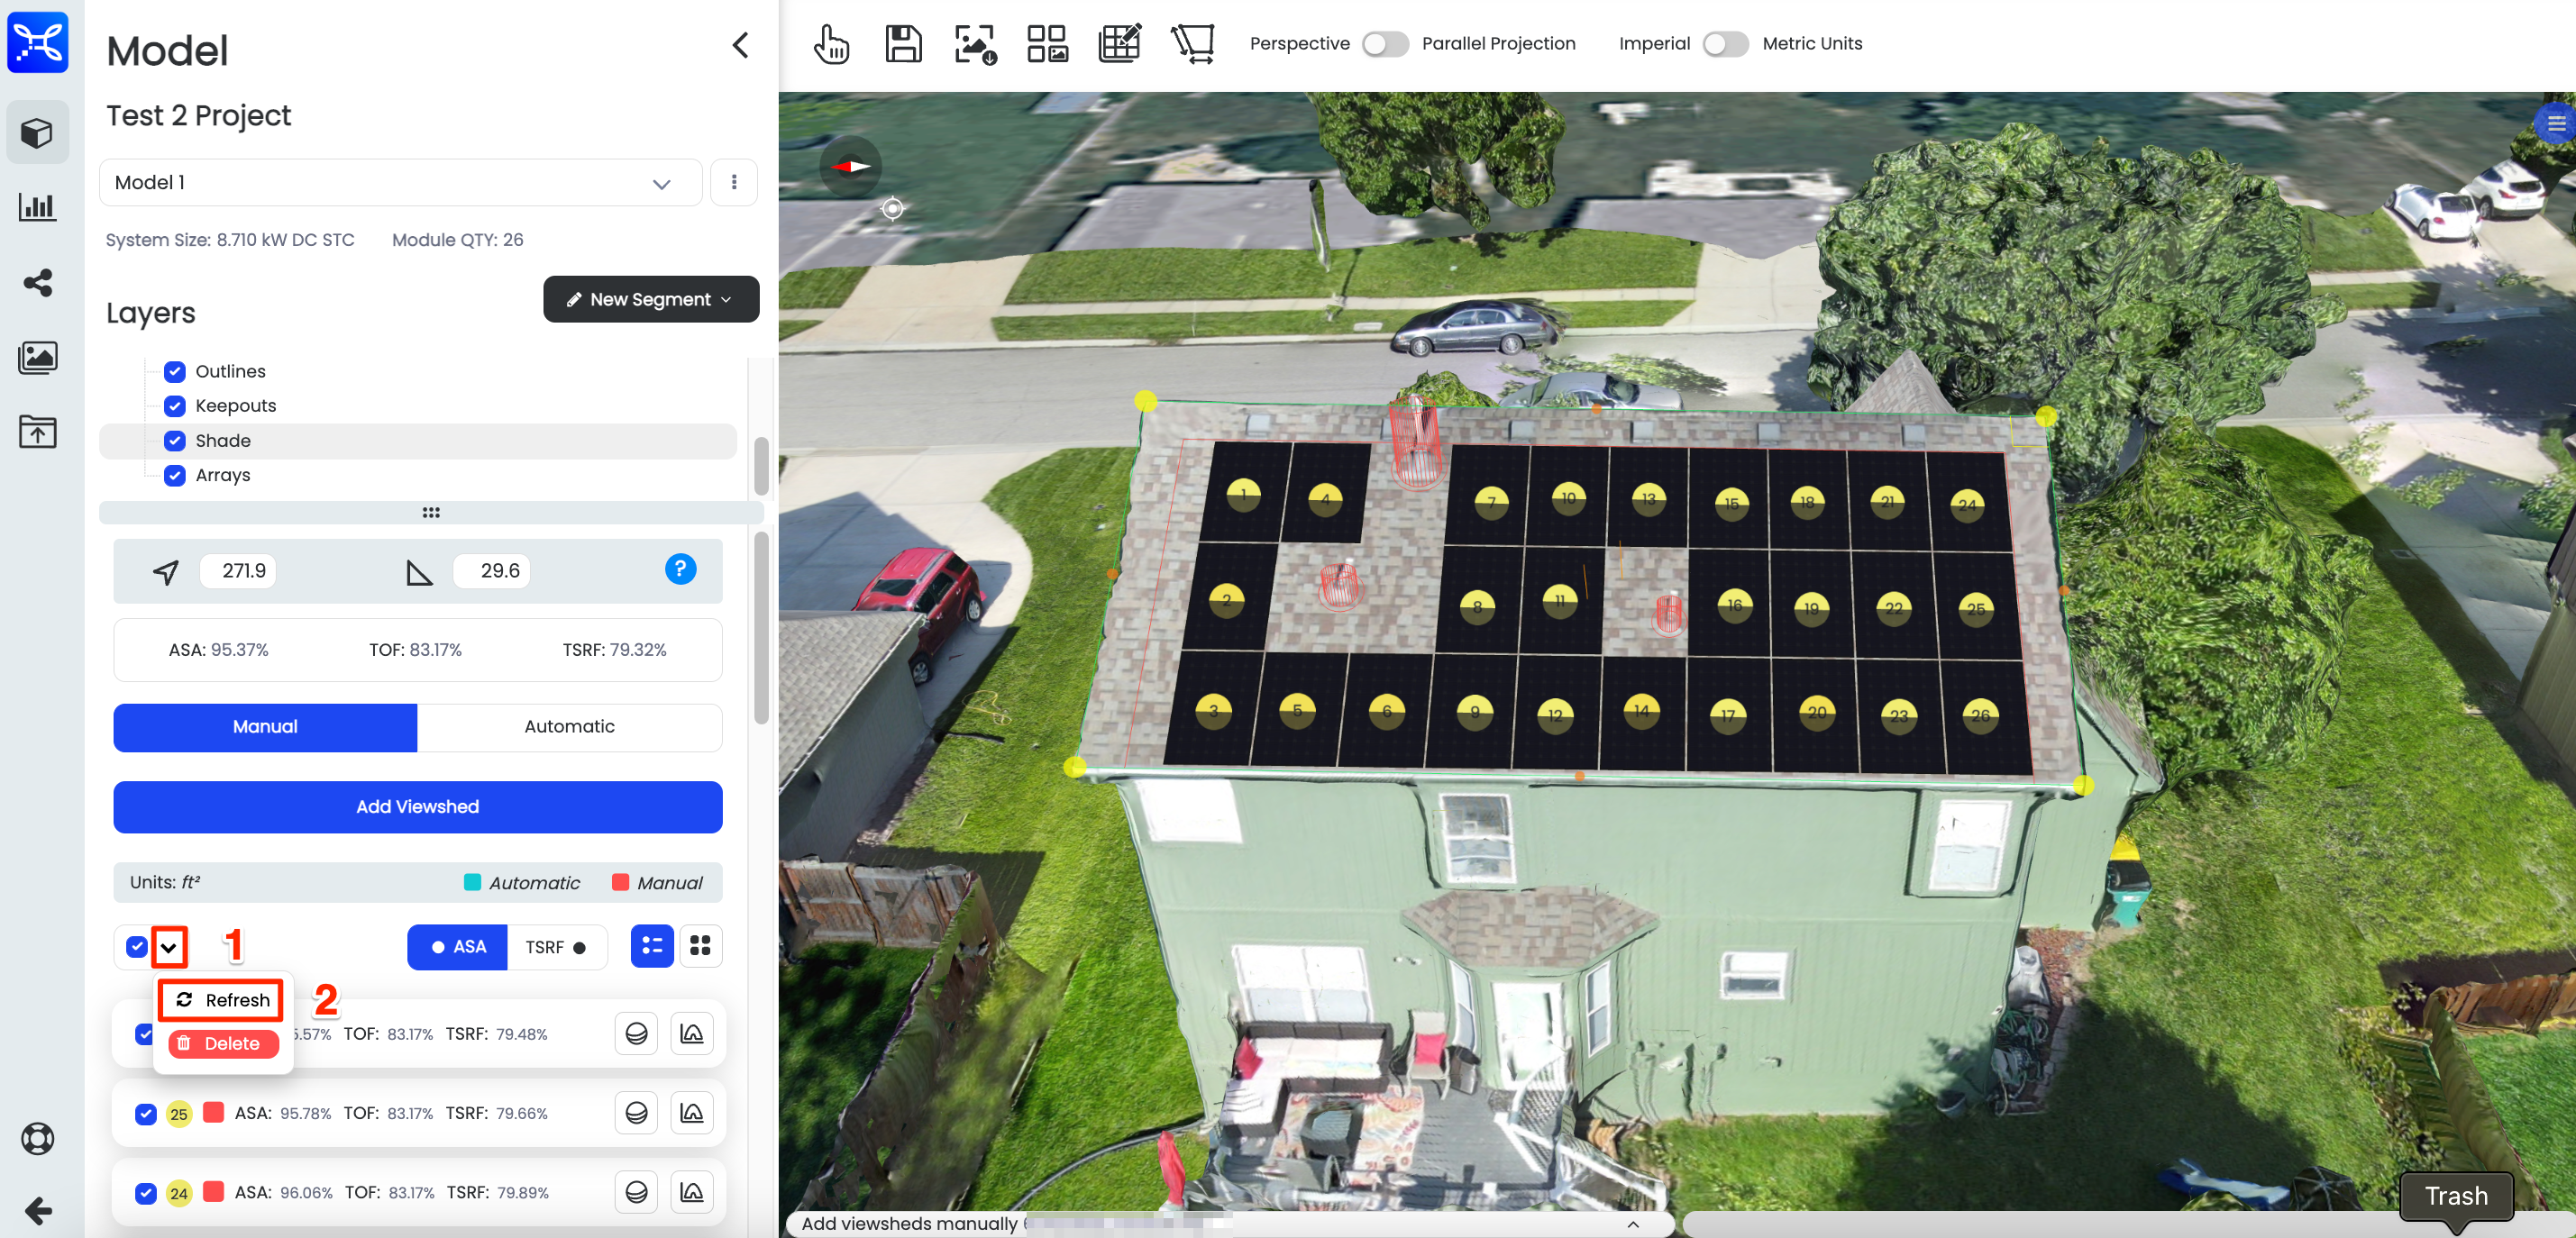The height and width of the screenshot is (1238, 2576).
Task: Click red swatch of viewshed 25
Action: 213,1112
